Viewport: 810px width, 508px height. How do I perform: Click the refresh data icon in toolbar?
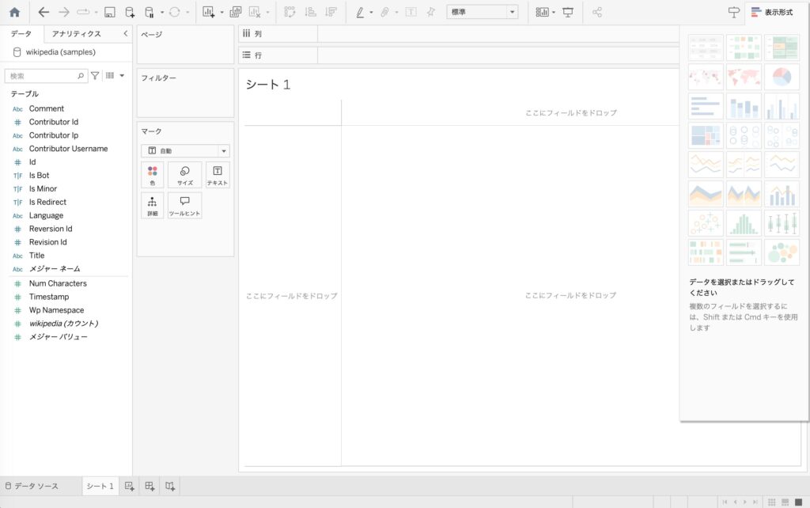coord(175,12)
